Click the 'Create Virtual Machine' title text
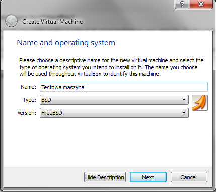The width and height of the screenshot is (216, 192). [52, 22]
